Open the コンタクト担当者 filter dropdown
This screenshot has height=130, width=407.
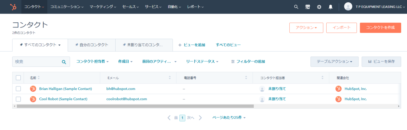coord(92,61)
